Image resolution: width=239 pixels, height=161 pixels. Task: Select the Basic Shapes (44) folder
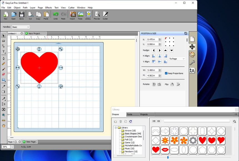pyautogui.click(x=131, y=133)
